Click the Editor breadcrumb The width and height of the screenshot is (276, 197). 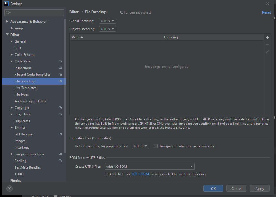coord(74,12)
